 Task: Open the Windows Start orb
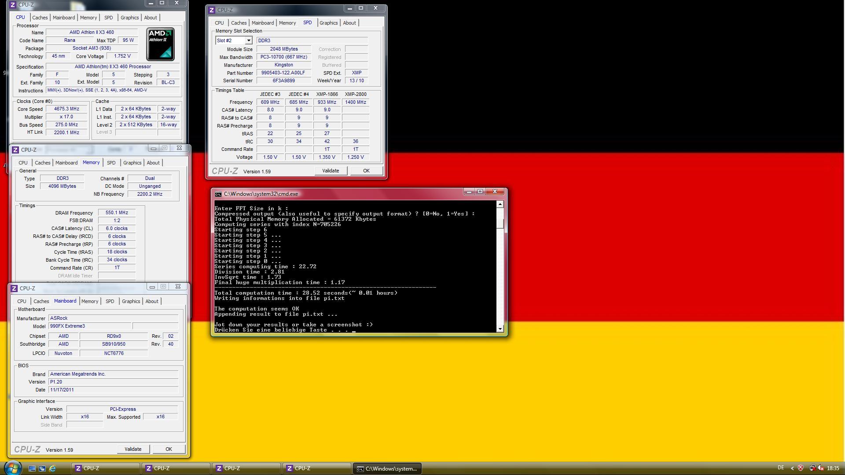click(13, 468)
